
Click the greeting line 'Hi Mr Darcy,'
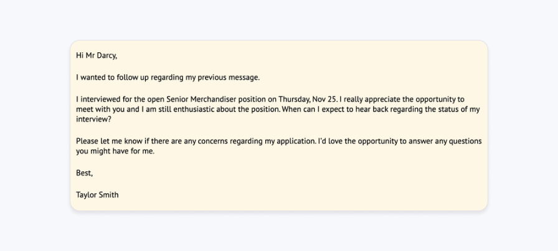tap(97, 55)
